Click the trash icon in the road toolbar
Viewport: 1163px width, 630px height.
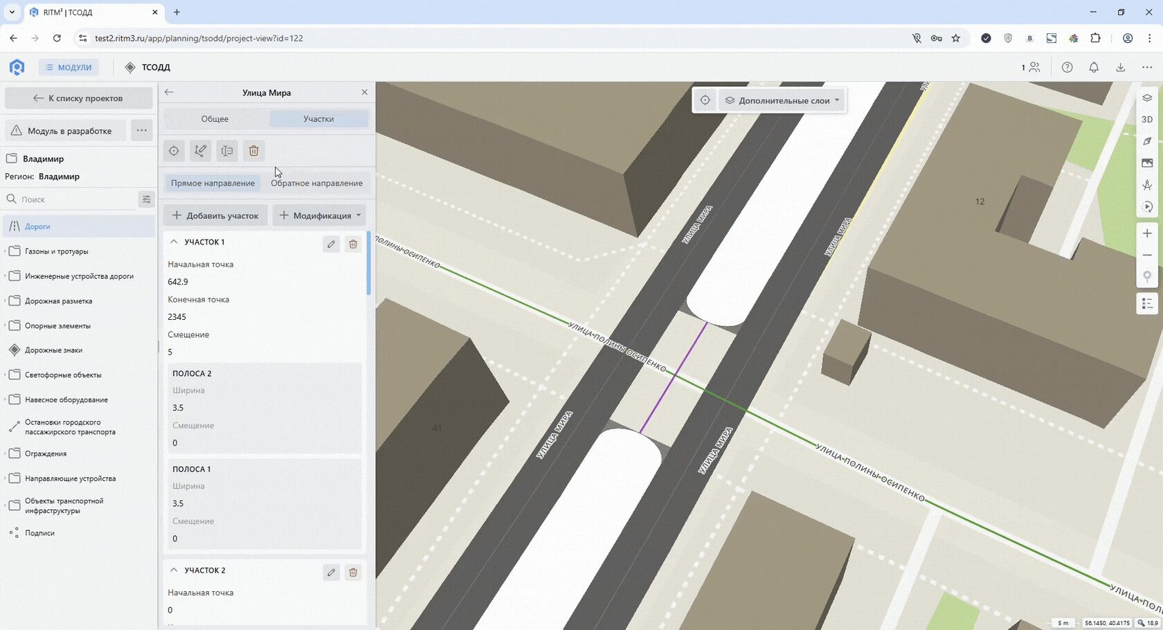point(253,151)
